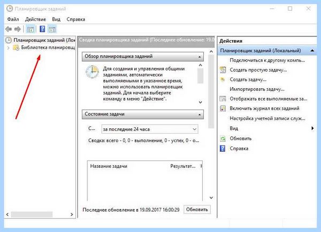
Task: Open the Справка menu in menu bar
Action: pyautogui.click(x=76, y=19)
